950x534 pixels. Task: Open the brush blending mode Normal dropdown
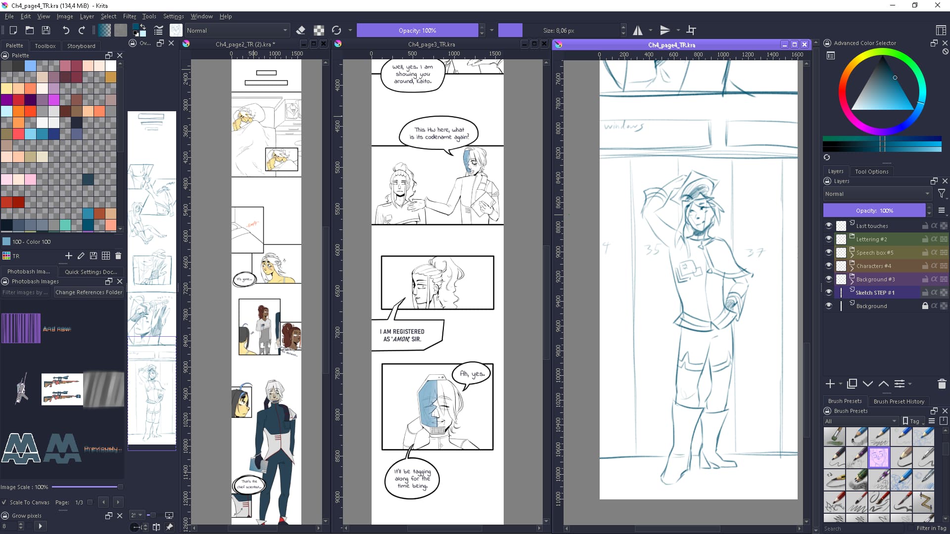tap(237, 31)
